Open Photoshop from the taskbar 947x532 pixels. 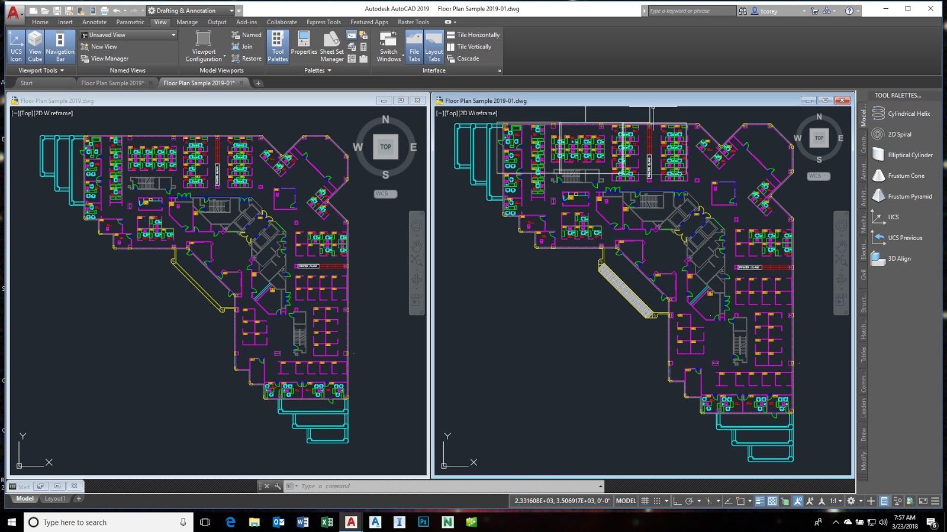coord(423,522)
